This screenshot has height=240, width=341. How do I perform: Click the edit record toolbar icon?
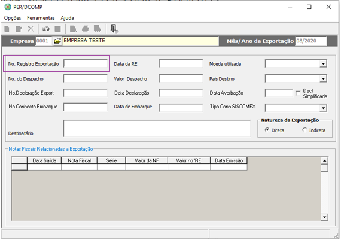click(x=19, y=29)
